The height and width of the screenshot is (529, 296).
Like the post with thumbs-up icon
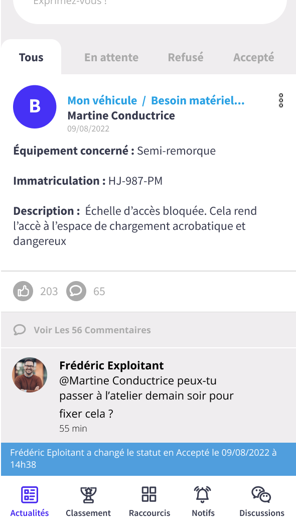point(23,291)
